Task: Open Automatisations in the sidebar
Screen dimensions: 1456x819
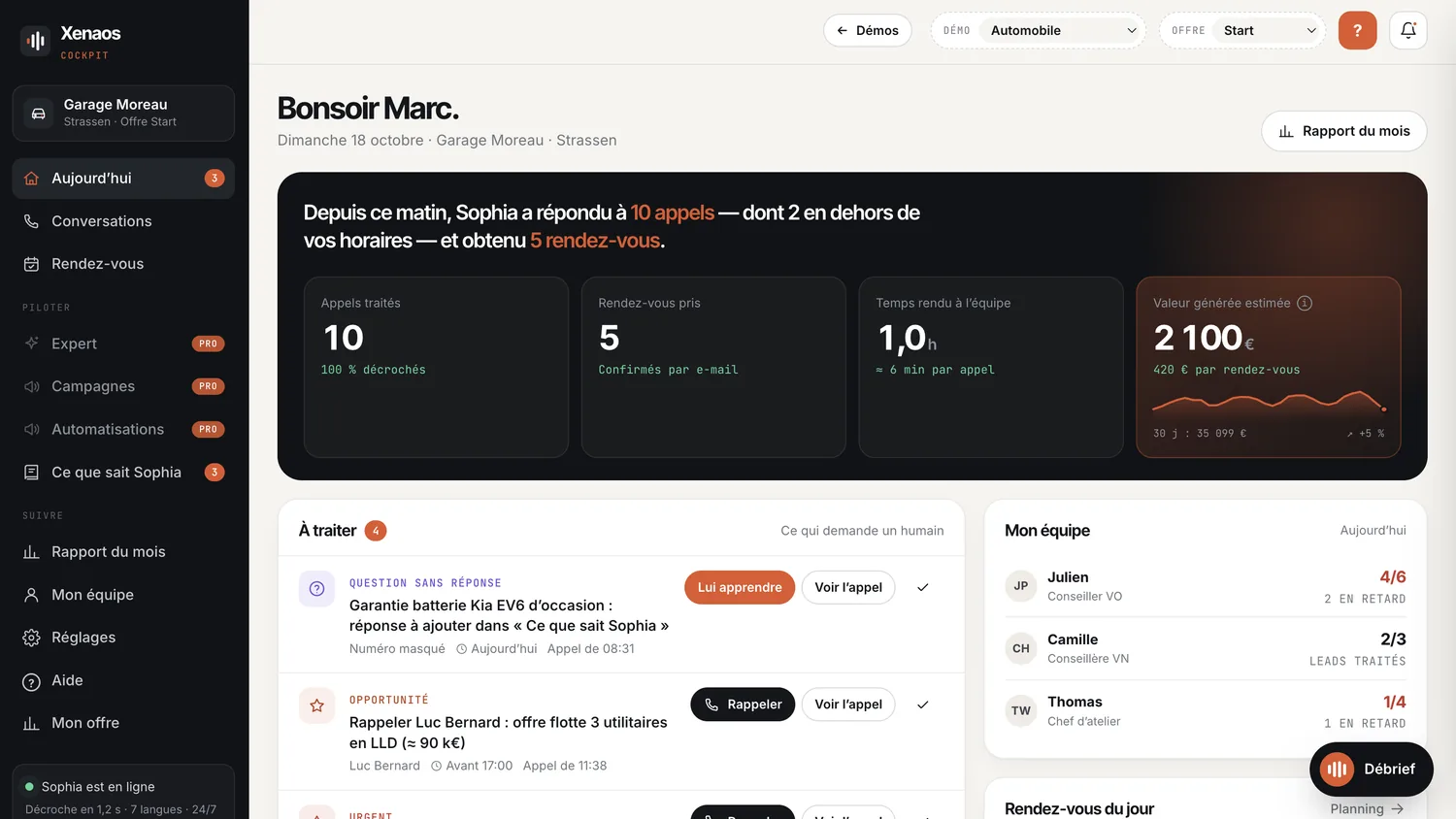Action: [x=123, y=429]
